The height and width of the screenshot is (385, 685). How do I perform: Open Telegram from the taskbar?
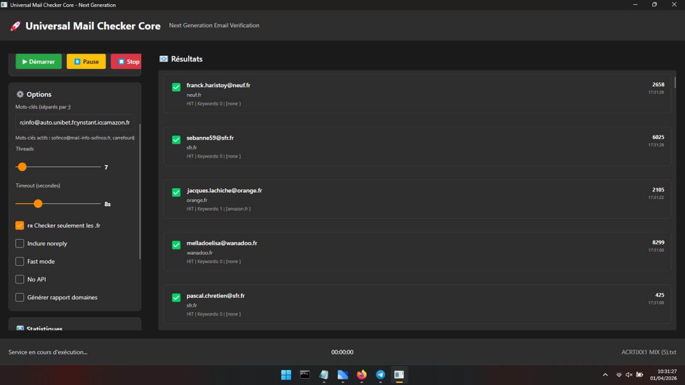click(380, 375)
